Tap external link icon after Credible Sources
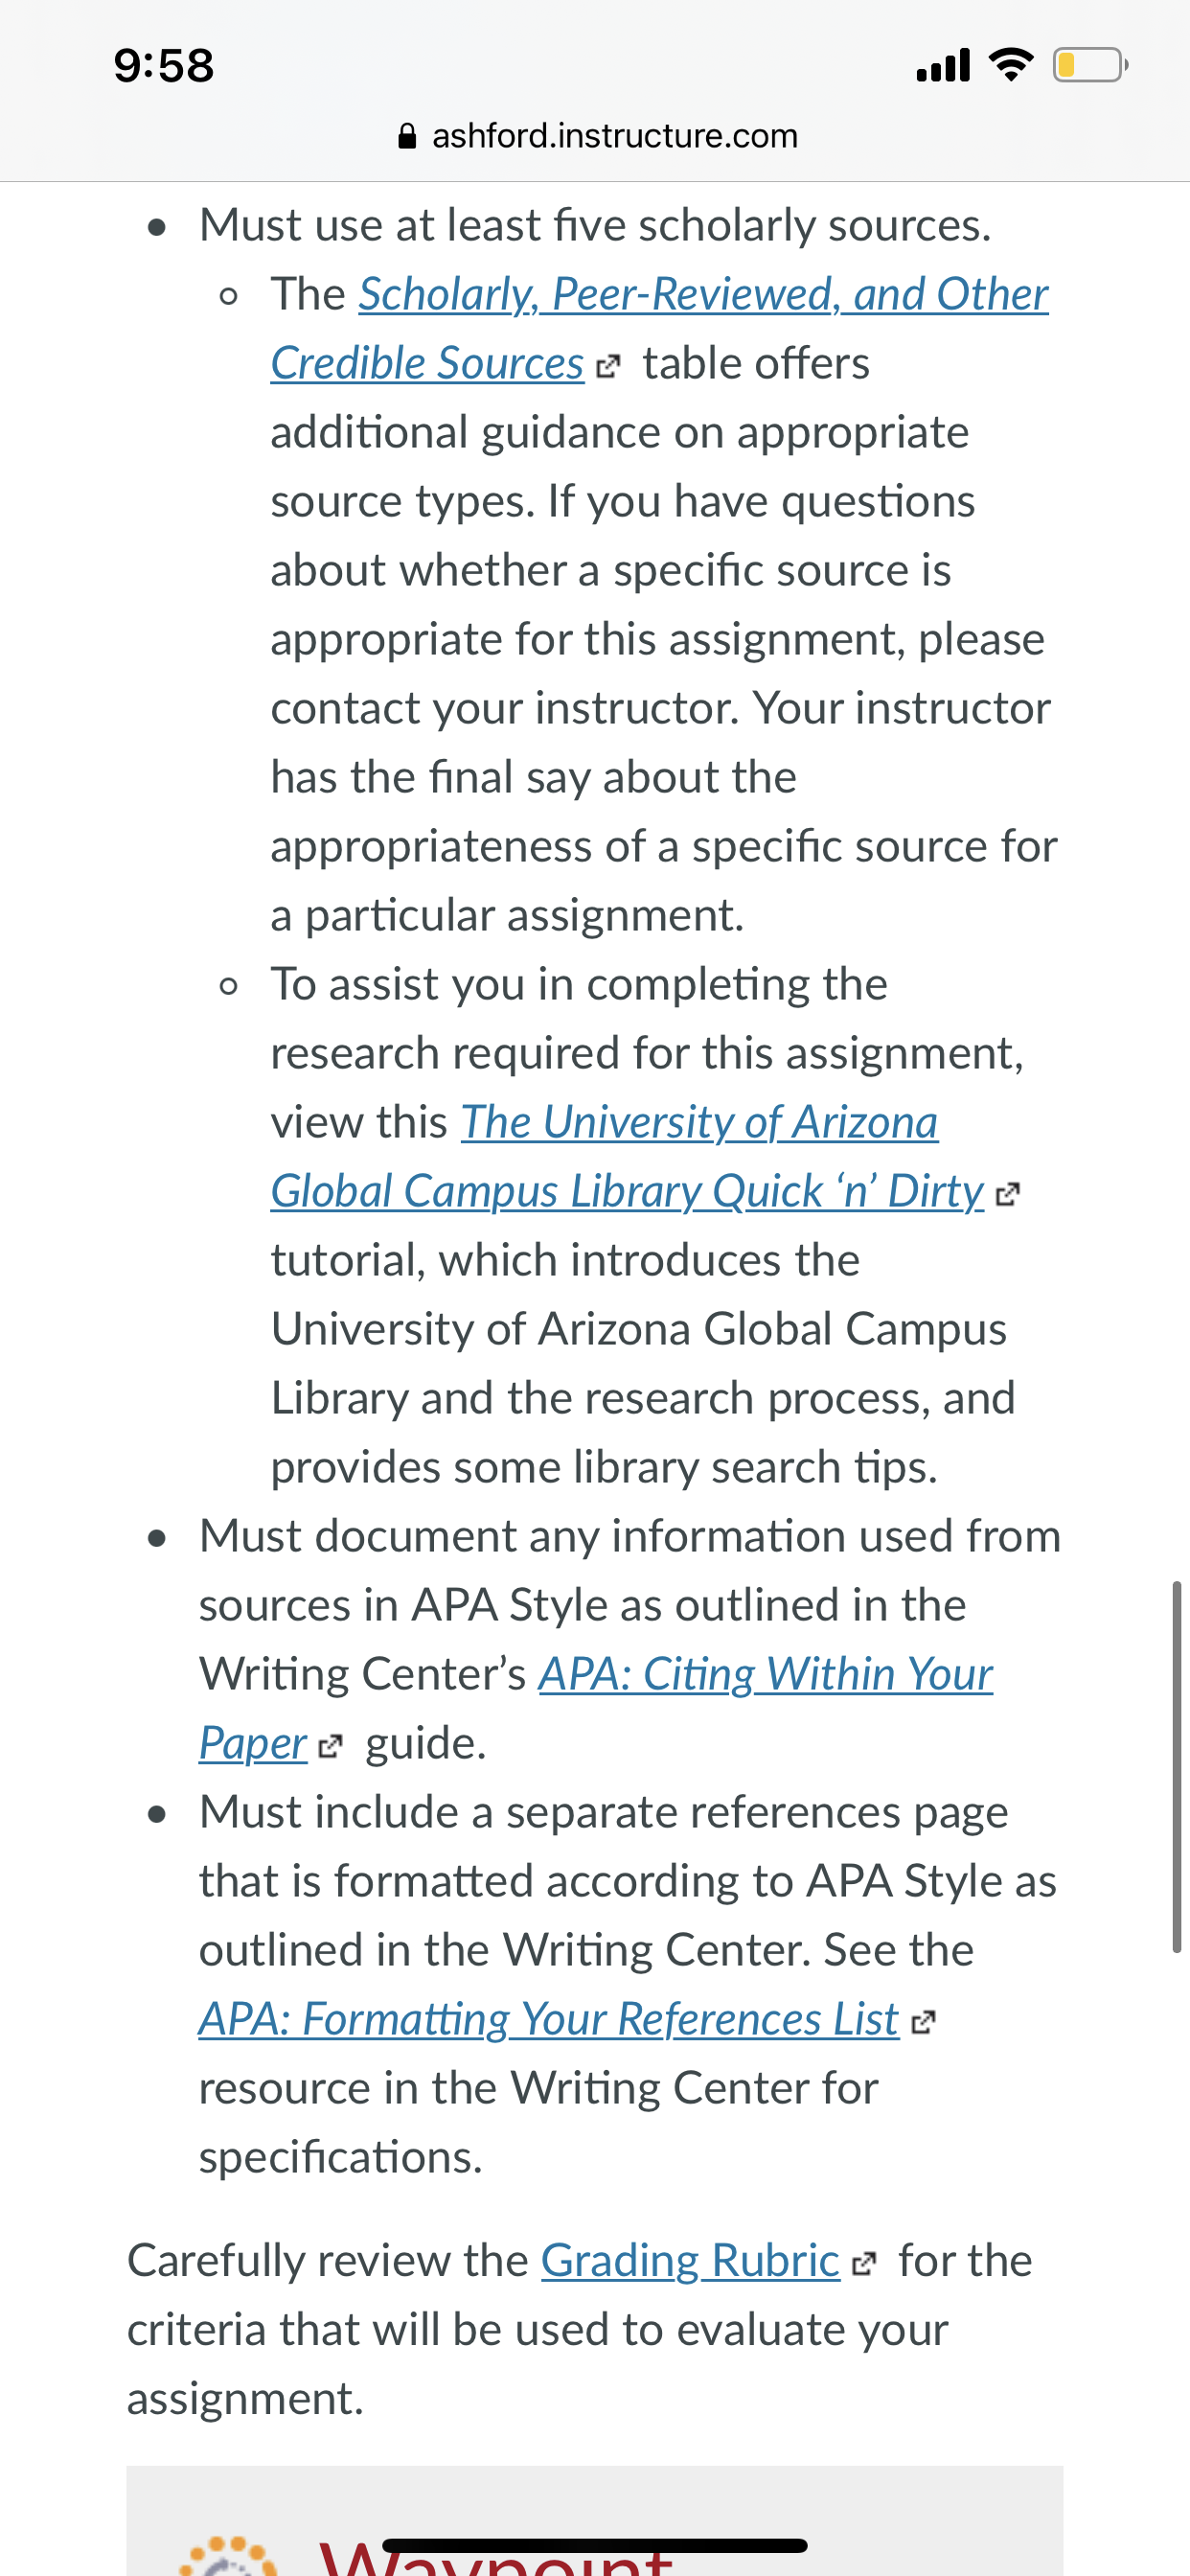This screenshot has height=2576, width=1190. [x=607, y=367]
